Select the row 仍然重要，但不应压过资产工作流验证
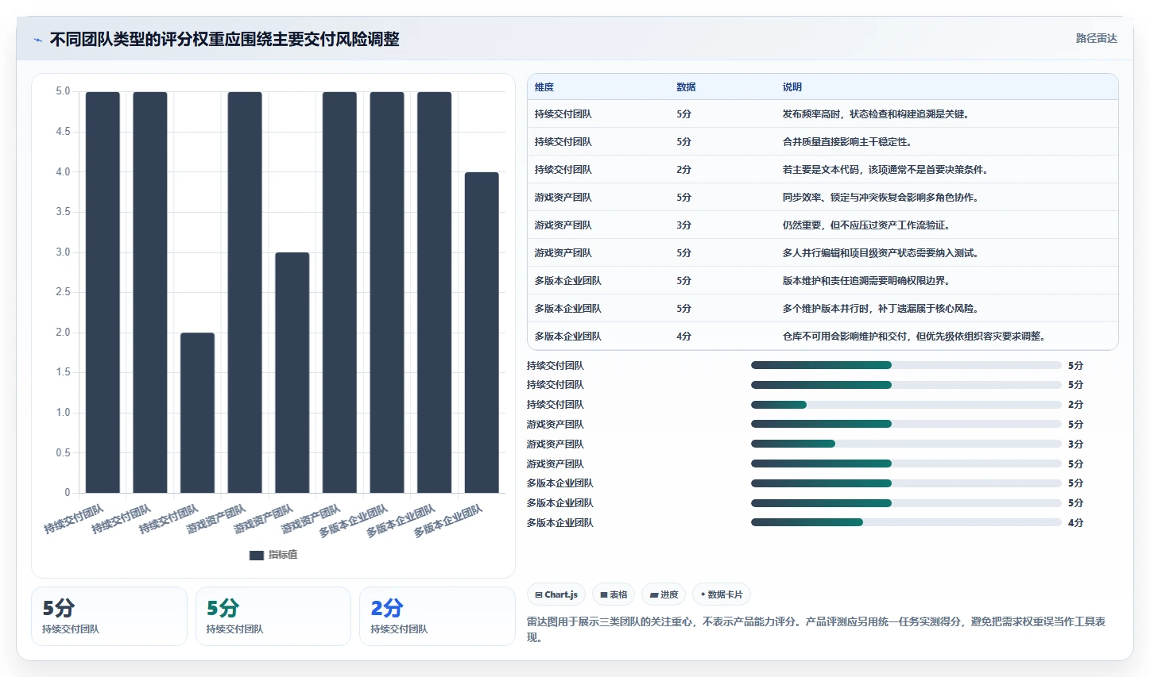This screenshot has width=1150, height=677. pyautogui.click(x=823, y=225)
